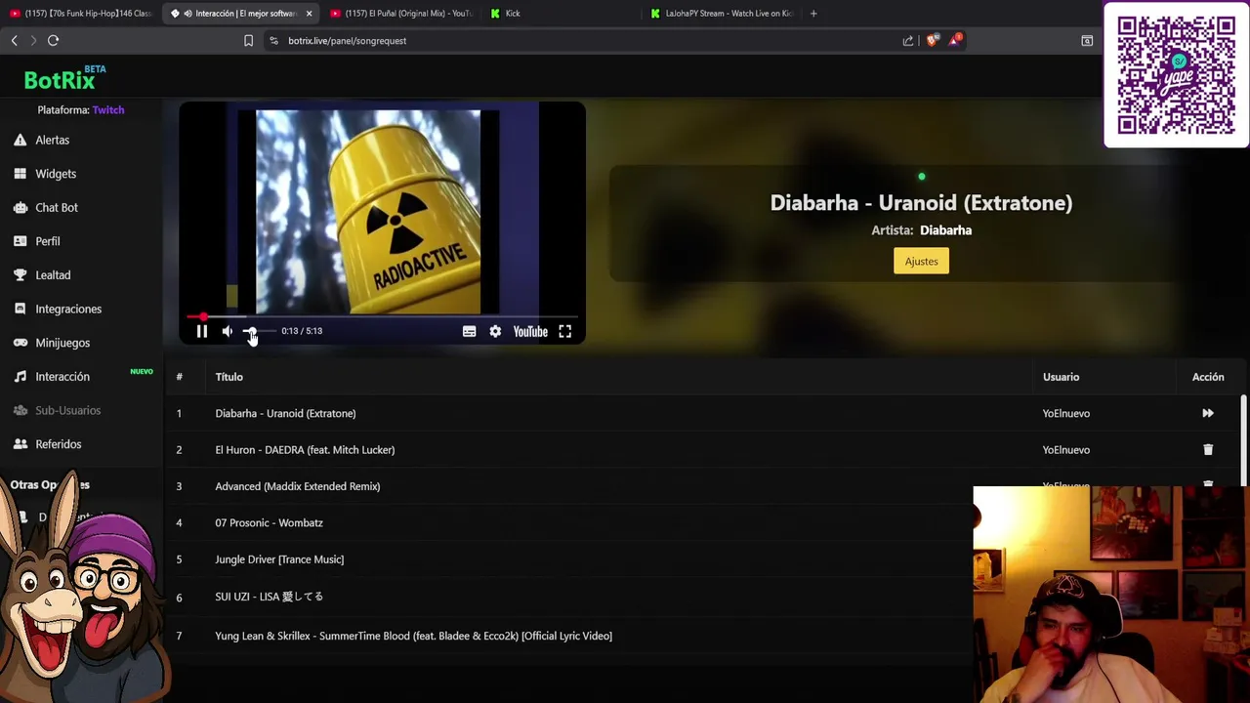This screenshot has width=1250, height=703.
Task: Open Minijuegos section
Action: tap(62, 343)
